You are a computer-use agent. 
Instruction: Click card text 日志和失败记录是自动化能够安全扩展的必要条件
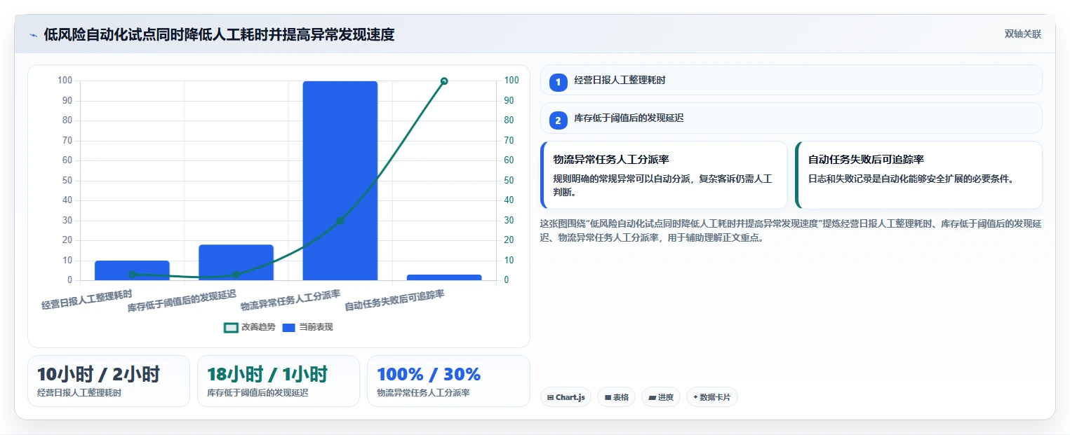(912, 179)
